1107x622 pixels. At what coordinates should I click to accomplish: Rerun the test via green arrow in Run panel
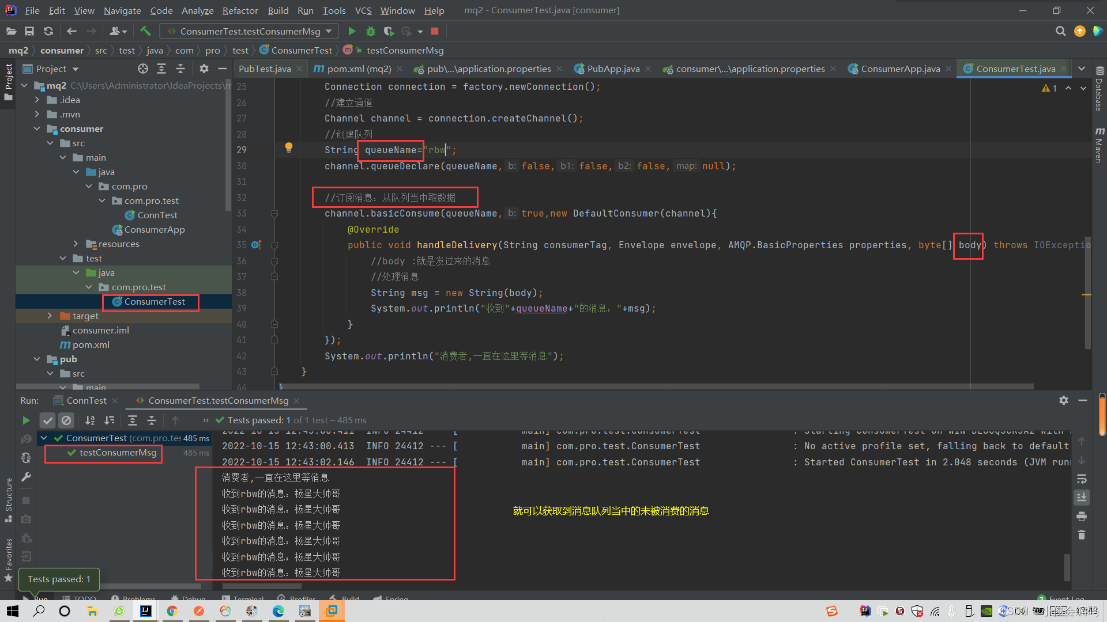(26, 420)
